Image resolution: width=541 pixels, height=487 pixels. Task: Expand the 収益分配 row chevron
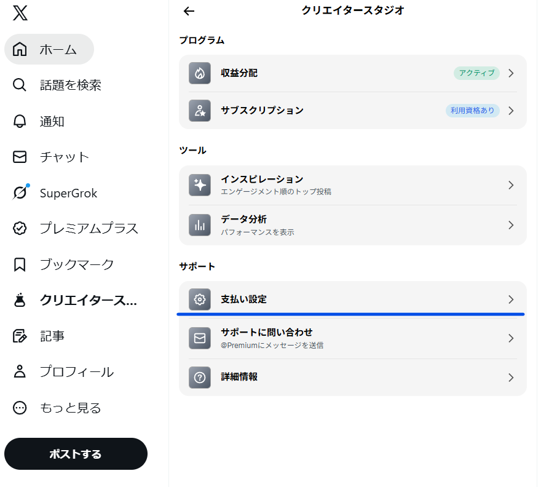[511, 73]
